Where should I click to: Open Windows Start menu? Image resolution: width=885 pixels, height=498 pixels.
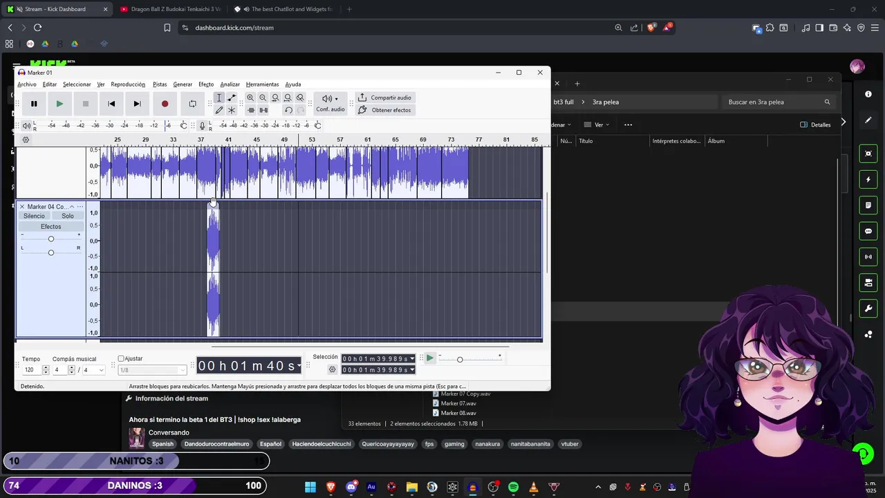310,487
